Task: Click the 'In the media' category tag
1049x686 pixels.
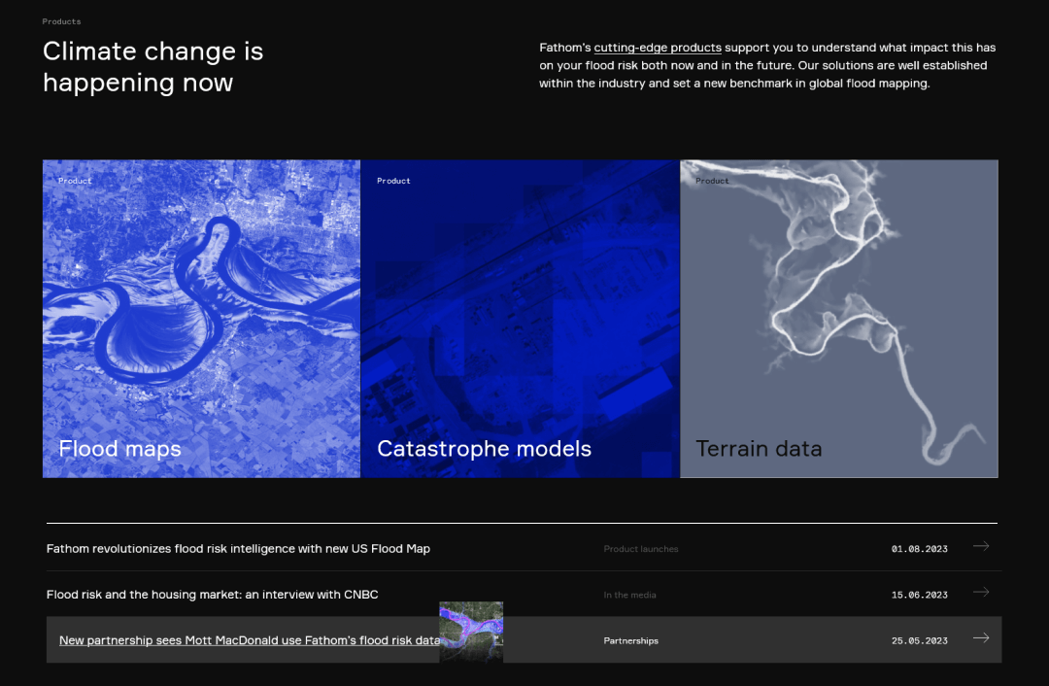Action: tap(629, 595)
